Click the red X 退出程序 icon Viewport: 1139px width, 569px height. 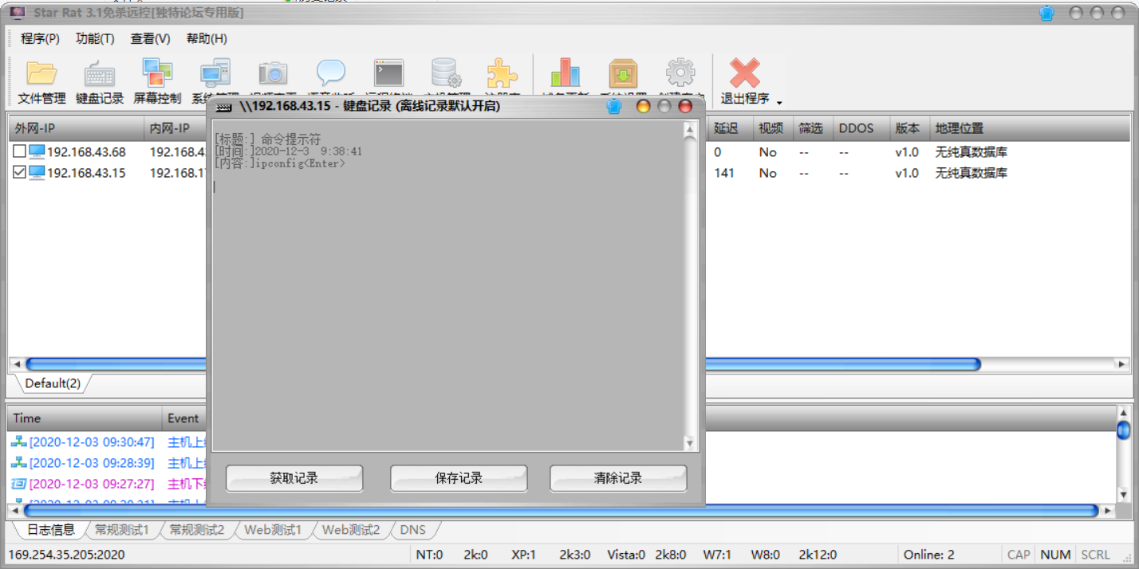coord(744,73)
